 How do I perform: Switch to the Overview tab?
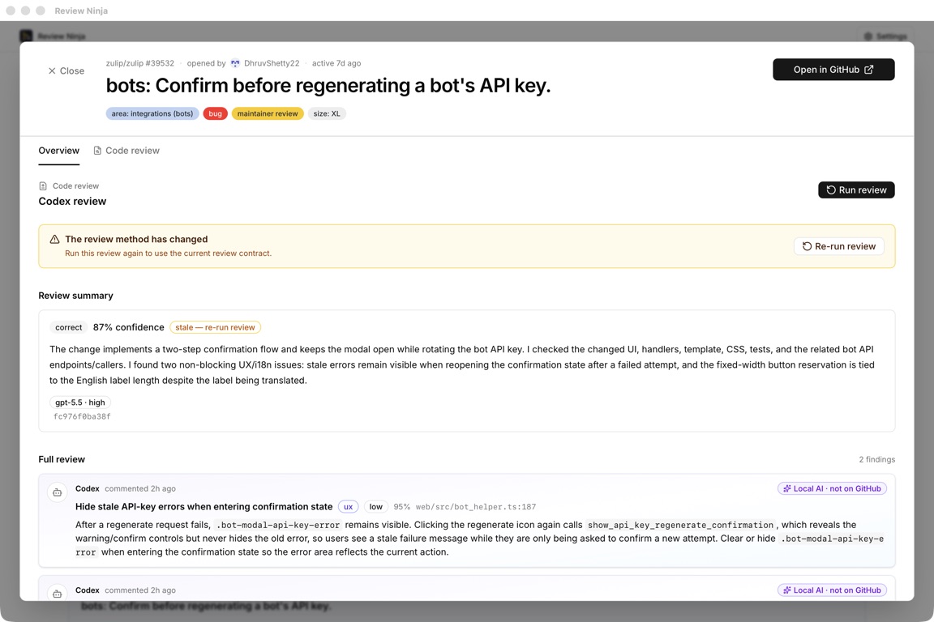(x=59, y=151)
